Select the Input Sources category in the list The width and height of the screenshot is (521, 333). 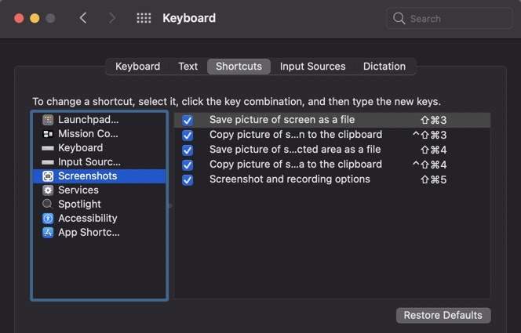pos(89,162)
